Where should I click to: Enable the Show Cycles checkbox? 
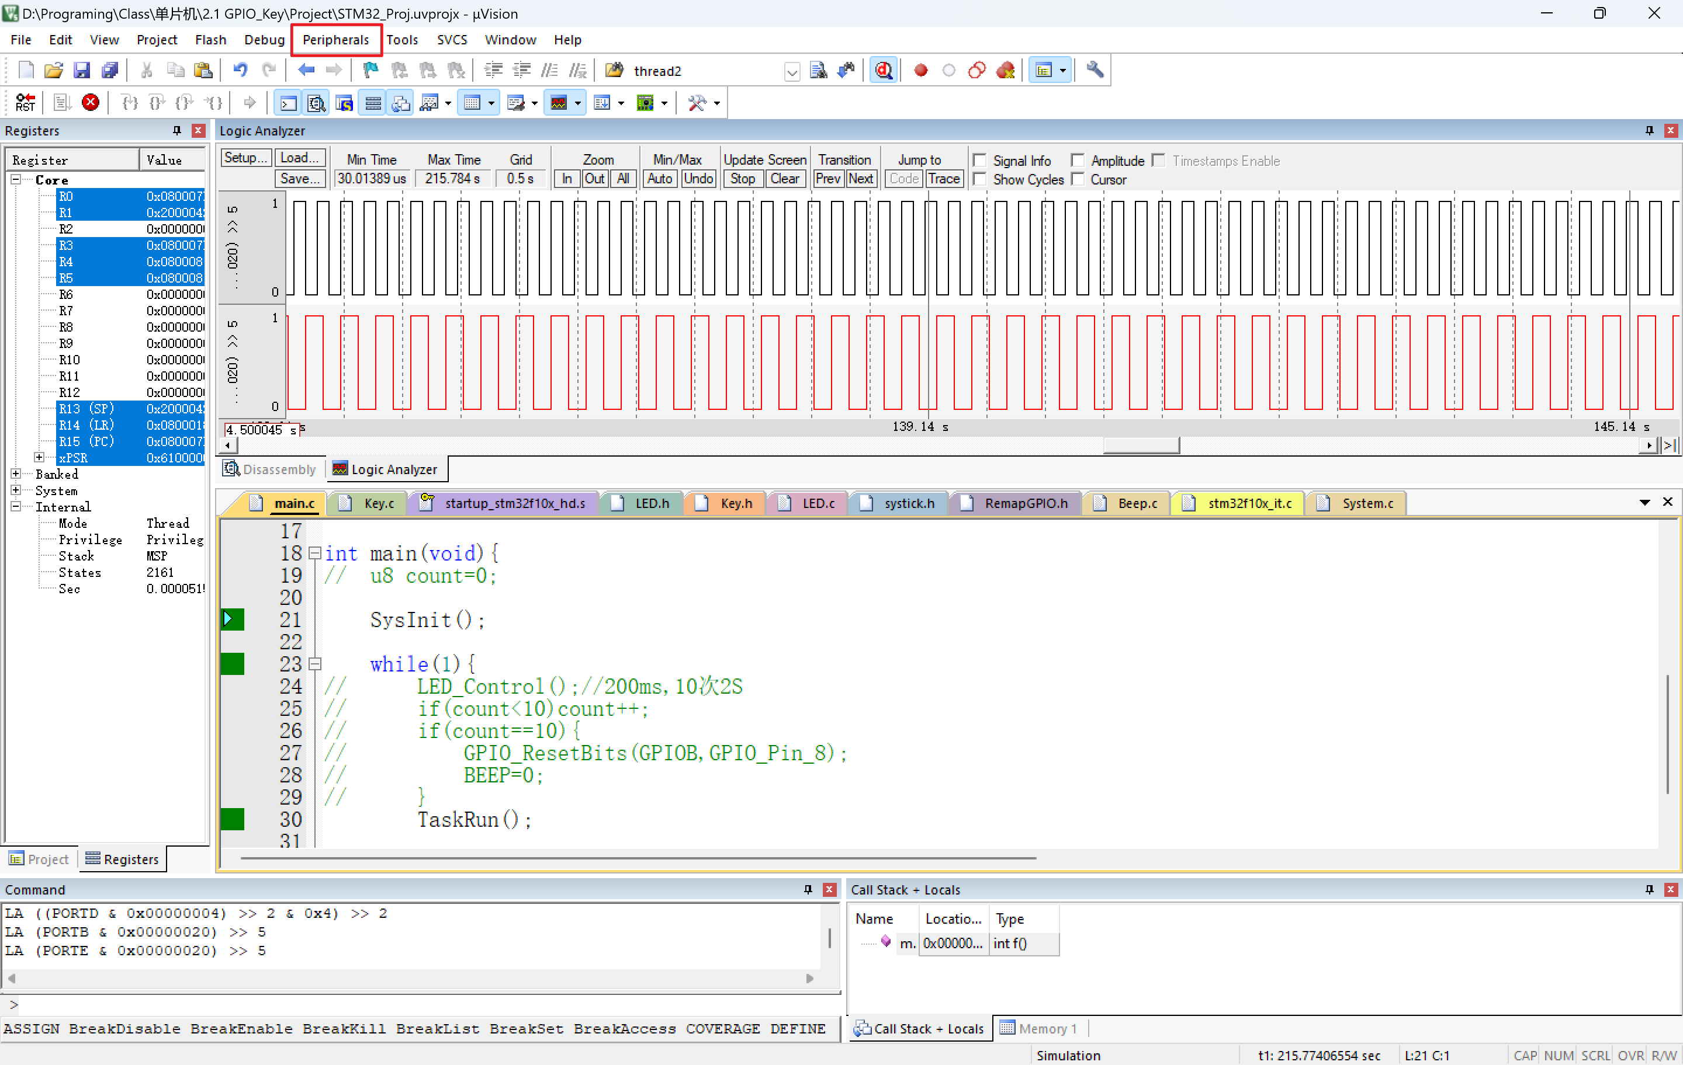click(980, 180)
